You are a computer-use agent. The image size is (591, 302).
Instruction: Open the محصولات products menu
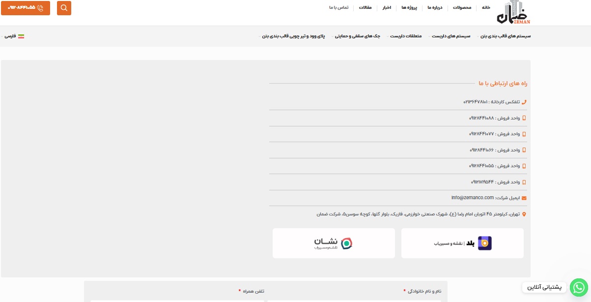pyautogui.click(x=462, y=7)
